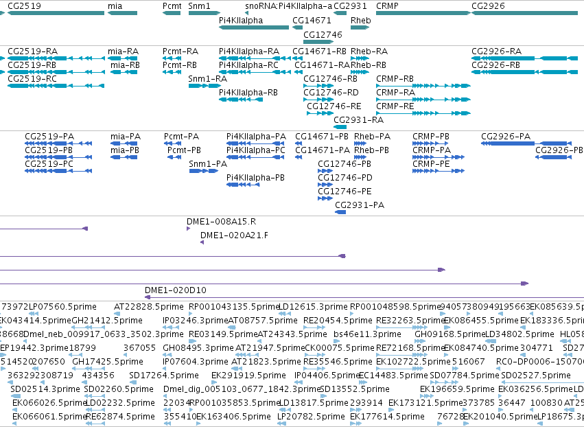Click the mia gene feature
584x427 pixels.
(123, 13)
